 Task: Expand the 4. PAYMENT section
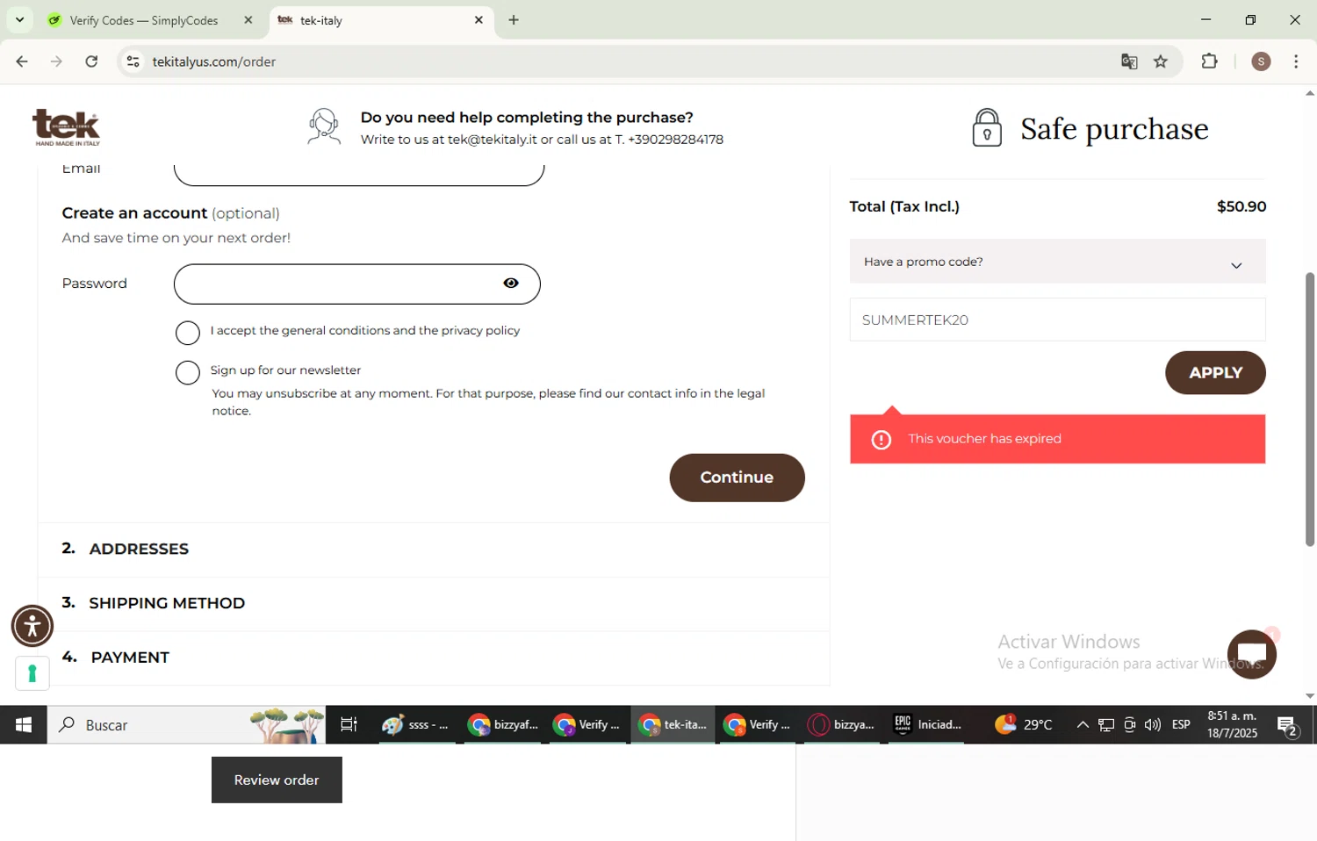click(x=434, y=658)
